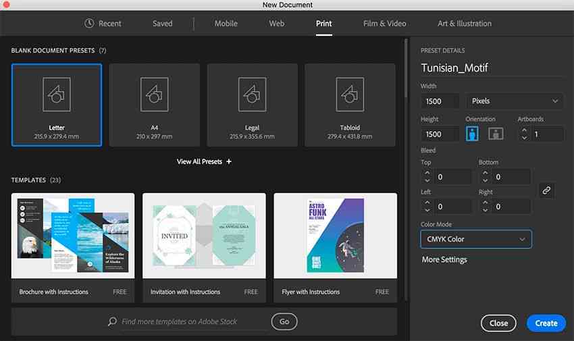This screenshot has width=574, height=341.
Task: Decrease the Left bleed value
Action: [x=427, y=211]
